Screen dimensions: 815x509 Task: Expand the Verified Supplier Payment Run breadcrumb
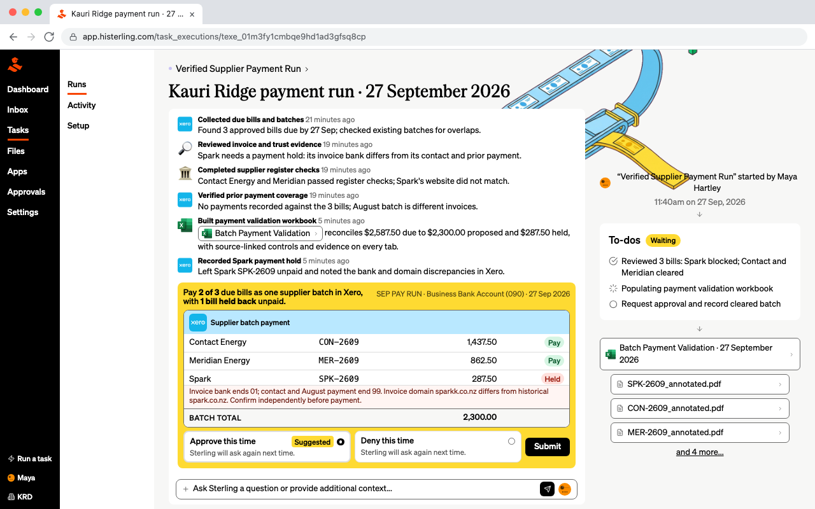[x=242, y=69]
